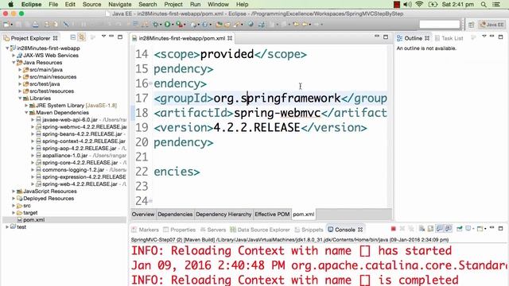Viewport: 509px width, 286px height.
Task: Click the Wi-Fi icon in menu bar
Action: click(x=419, y=5)
